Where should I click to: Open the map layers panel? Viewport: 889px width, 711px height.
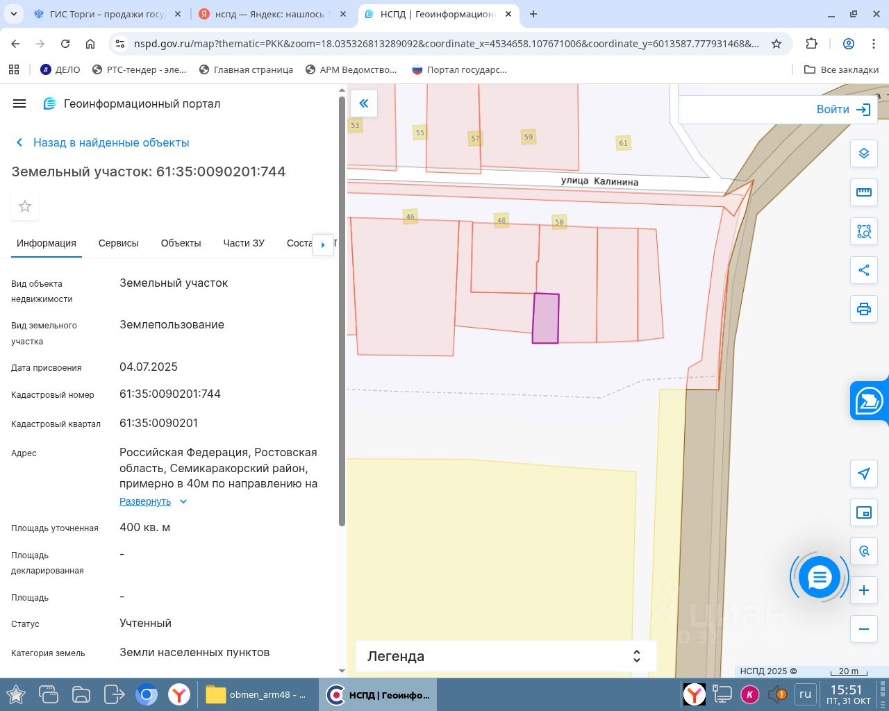[864, 153]
